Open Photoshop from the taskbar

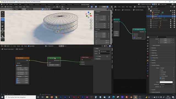(x=61, y=97)
